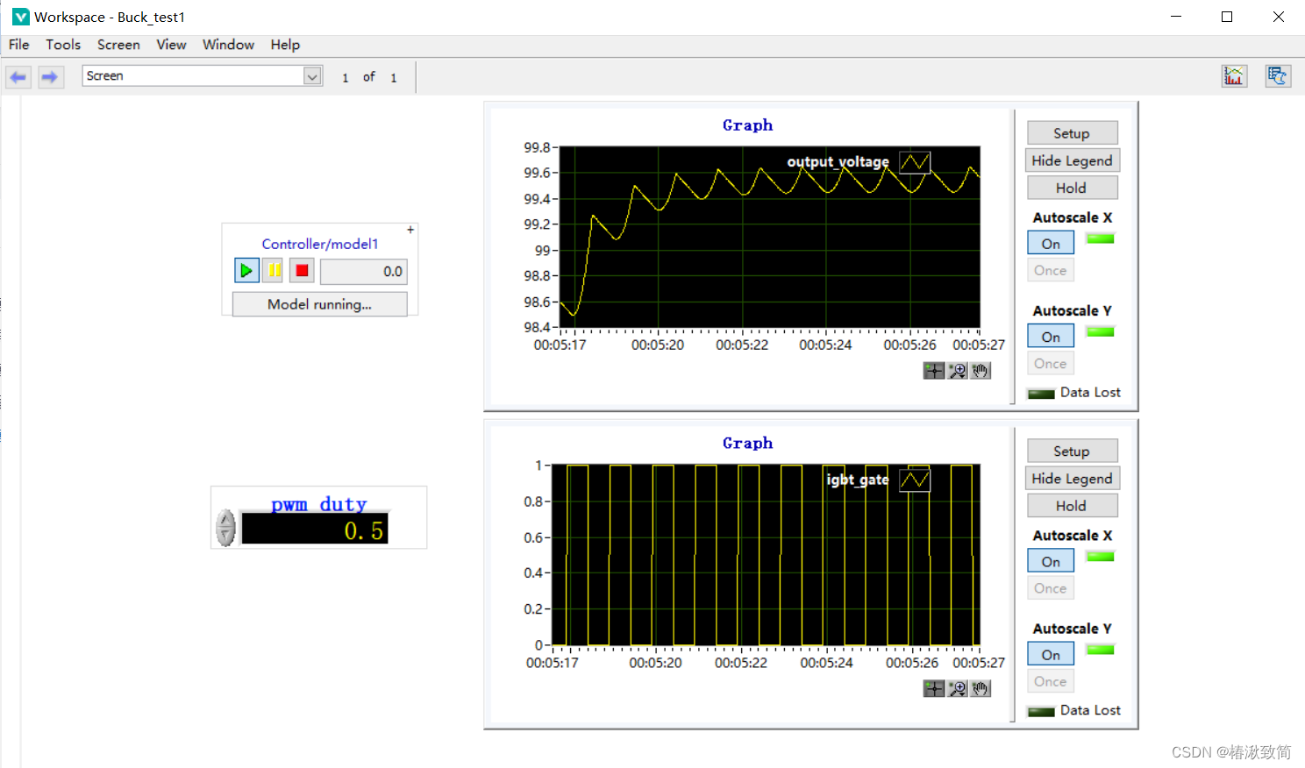Open the Screen selector dropdown
The width and height of the screenshot is (1305, 768).
312,76
